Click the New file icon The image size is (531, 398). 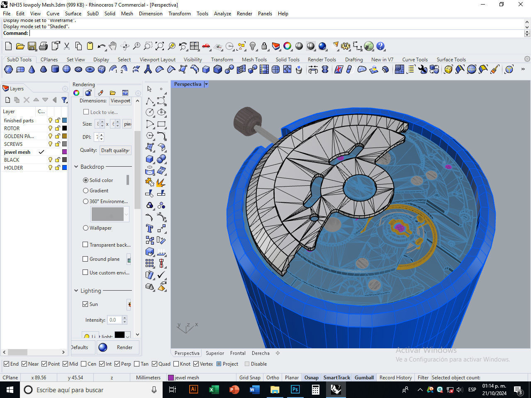(8, 46)
